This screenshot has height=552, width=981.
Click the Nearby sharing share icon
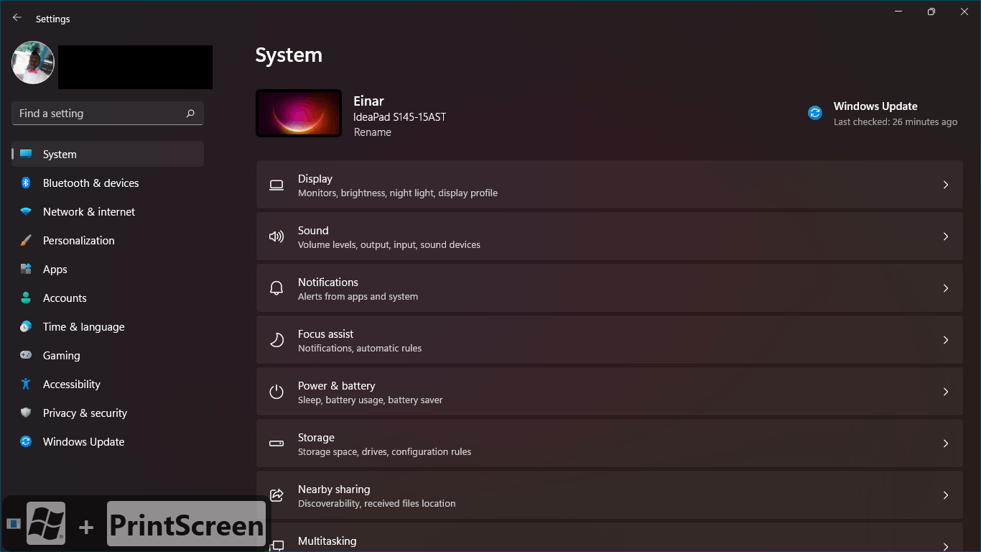pyautogui.click(x=276, y=495)
